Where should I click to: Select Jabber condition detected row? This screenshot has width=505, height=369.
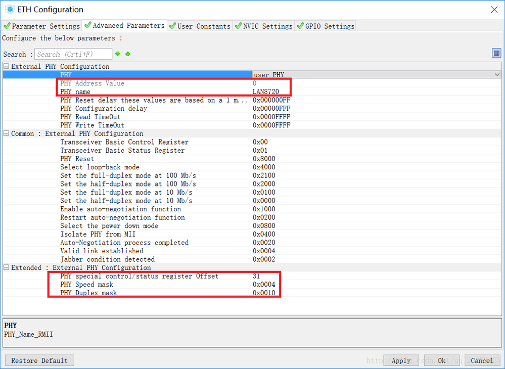click(x=252, y=259)
